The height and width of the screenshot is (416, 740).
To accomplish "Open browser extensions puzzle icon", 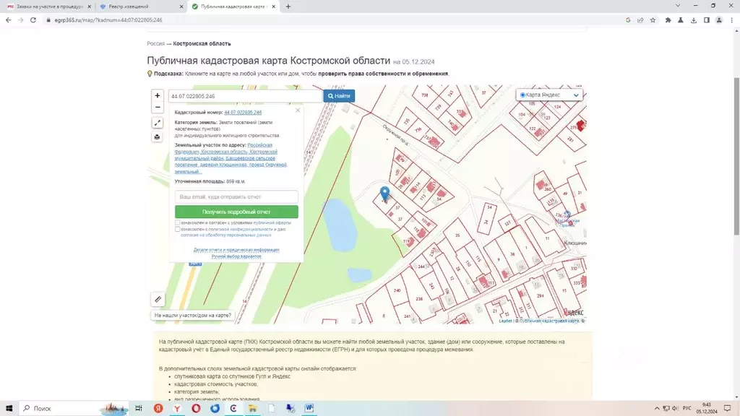I will click(x=668, y=20).
